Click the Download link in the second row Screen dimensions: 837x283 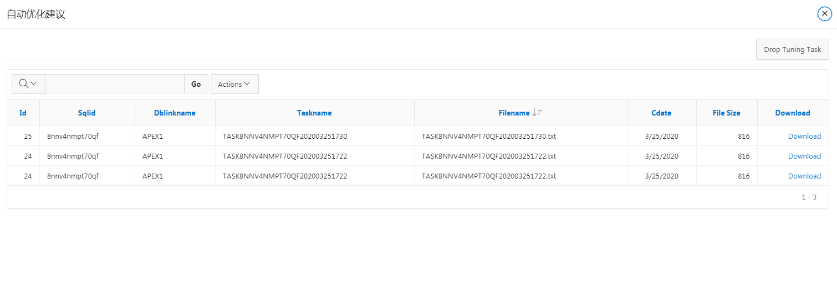pyautogui.click(x=804, y=156)
